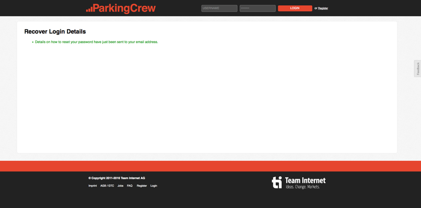Image resolution: width=421 pixels, height=208 pixels.
Task: Click the green password reset confirmation message
Action: (96, 42)
